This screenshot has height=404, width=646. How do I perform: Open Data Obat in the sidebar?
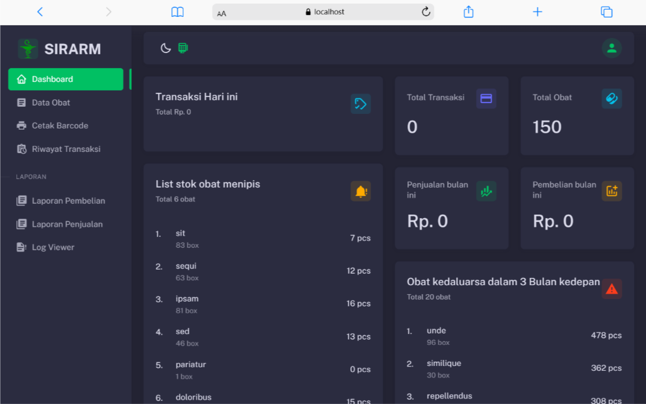click(x=51, y=103)
